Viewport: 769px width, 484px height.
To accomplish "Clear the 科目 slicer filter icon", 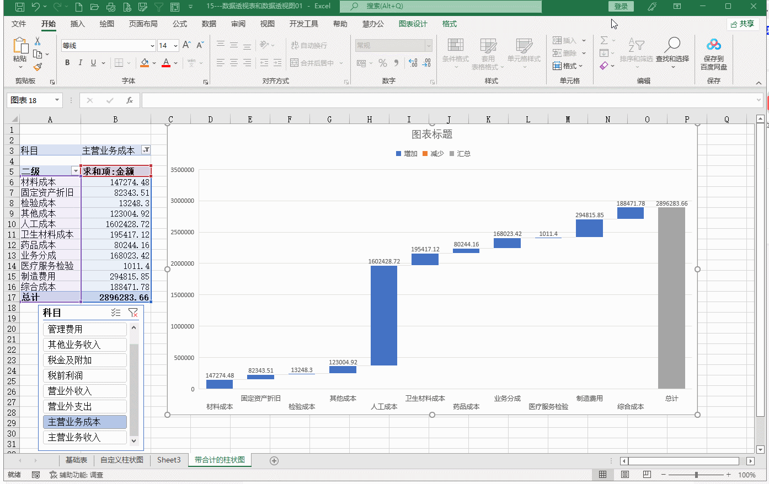I will tap(133, 313).
